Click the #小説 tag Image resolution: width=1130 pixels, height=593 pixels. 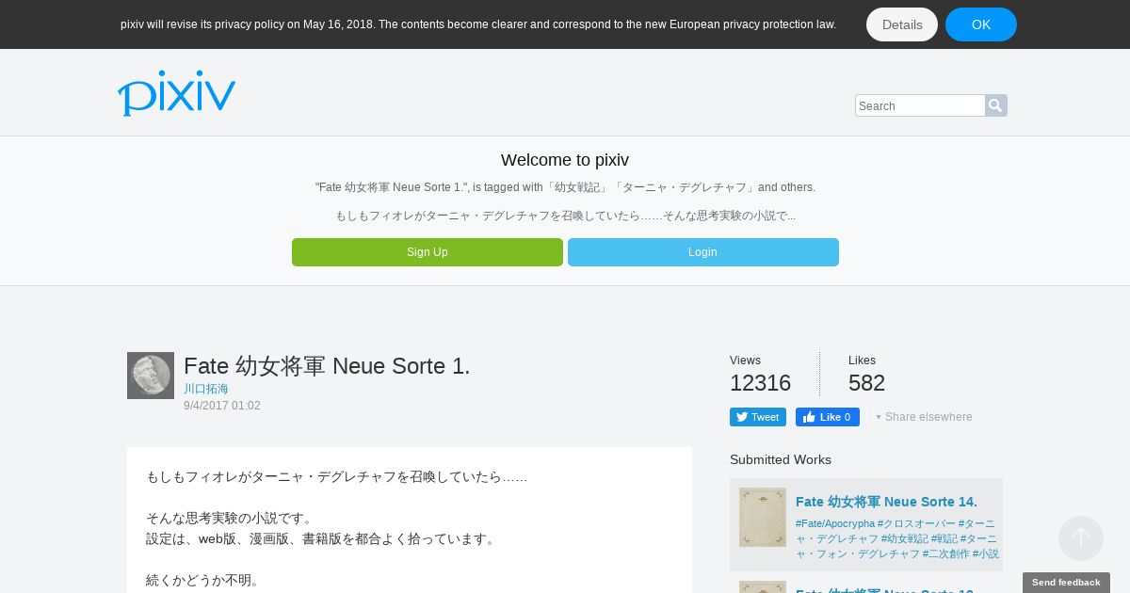pos(986,554)
